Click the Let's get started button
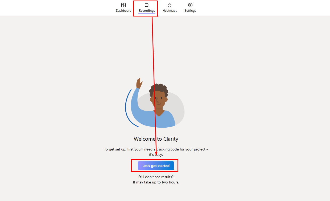This screenshot has height=201, width=330. [x=156, y=166]
